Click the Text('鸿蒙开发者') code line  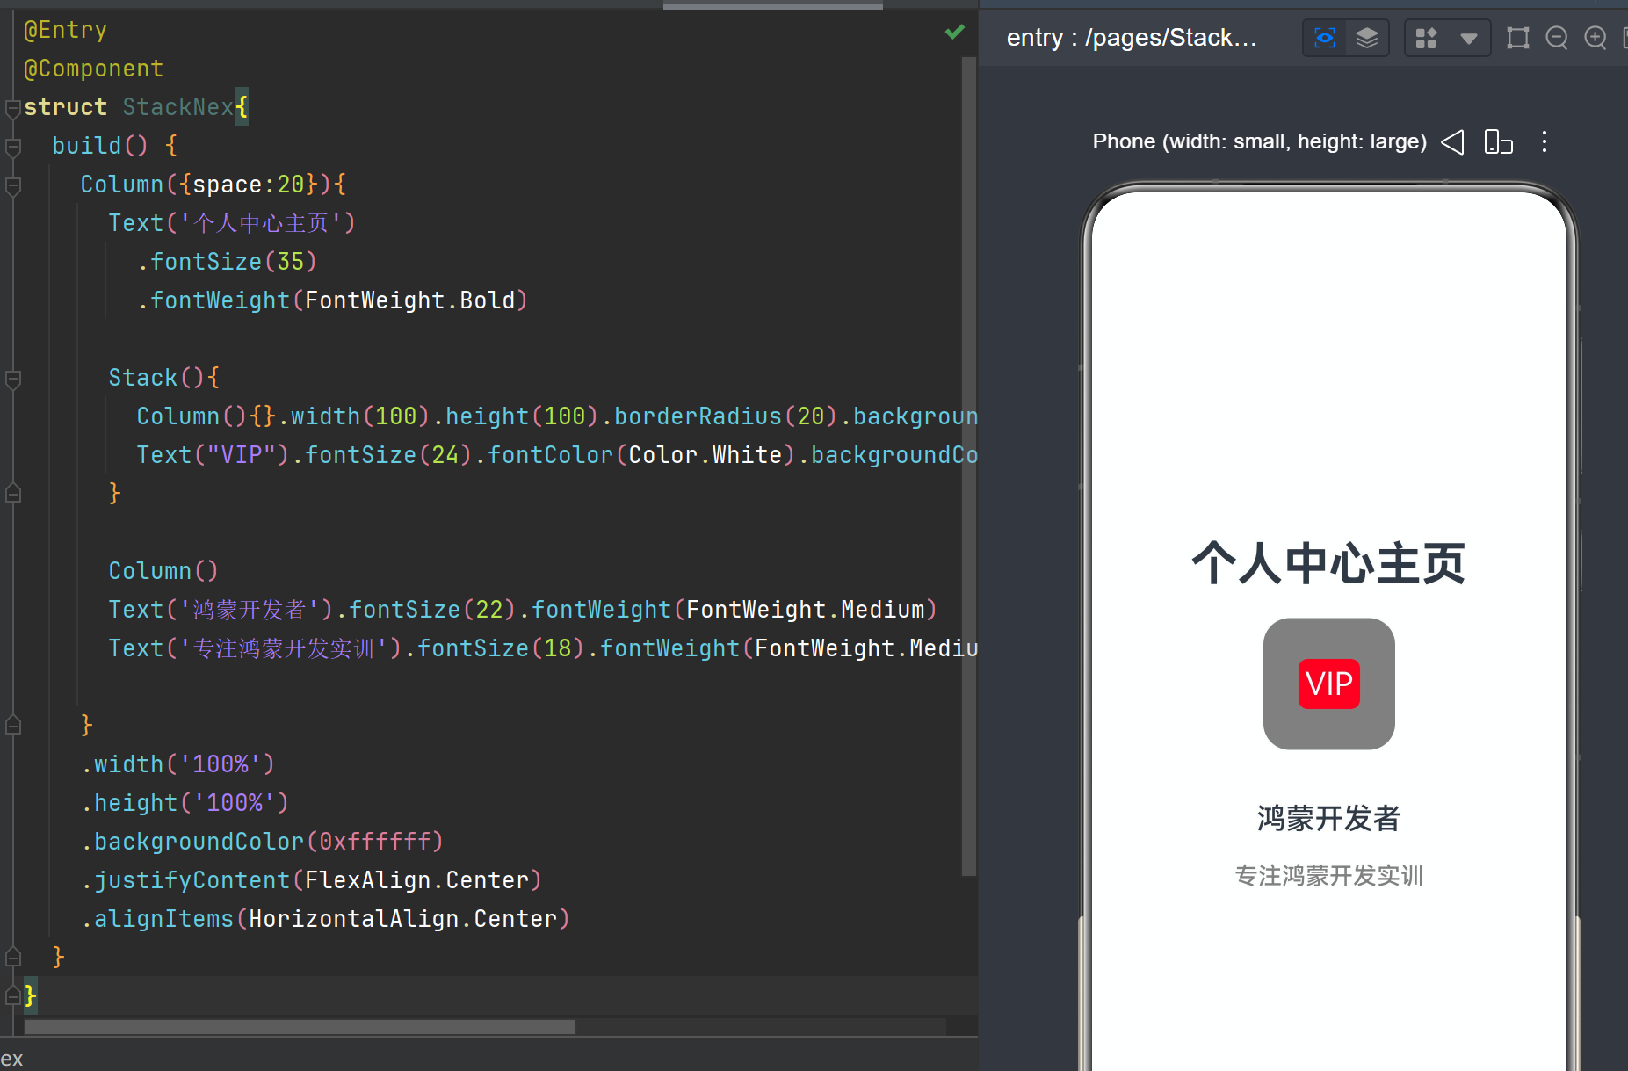(524, 610)
